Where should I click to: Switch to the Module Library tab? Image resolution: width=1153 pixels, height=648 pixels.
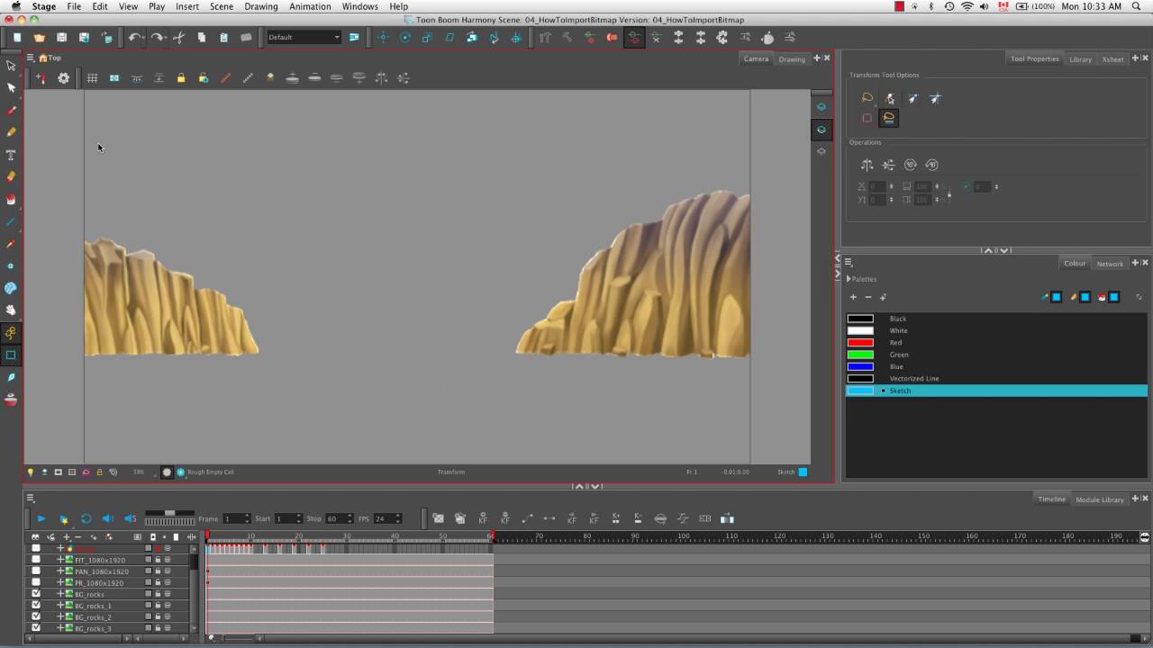click(1100, 499)
